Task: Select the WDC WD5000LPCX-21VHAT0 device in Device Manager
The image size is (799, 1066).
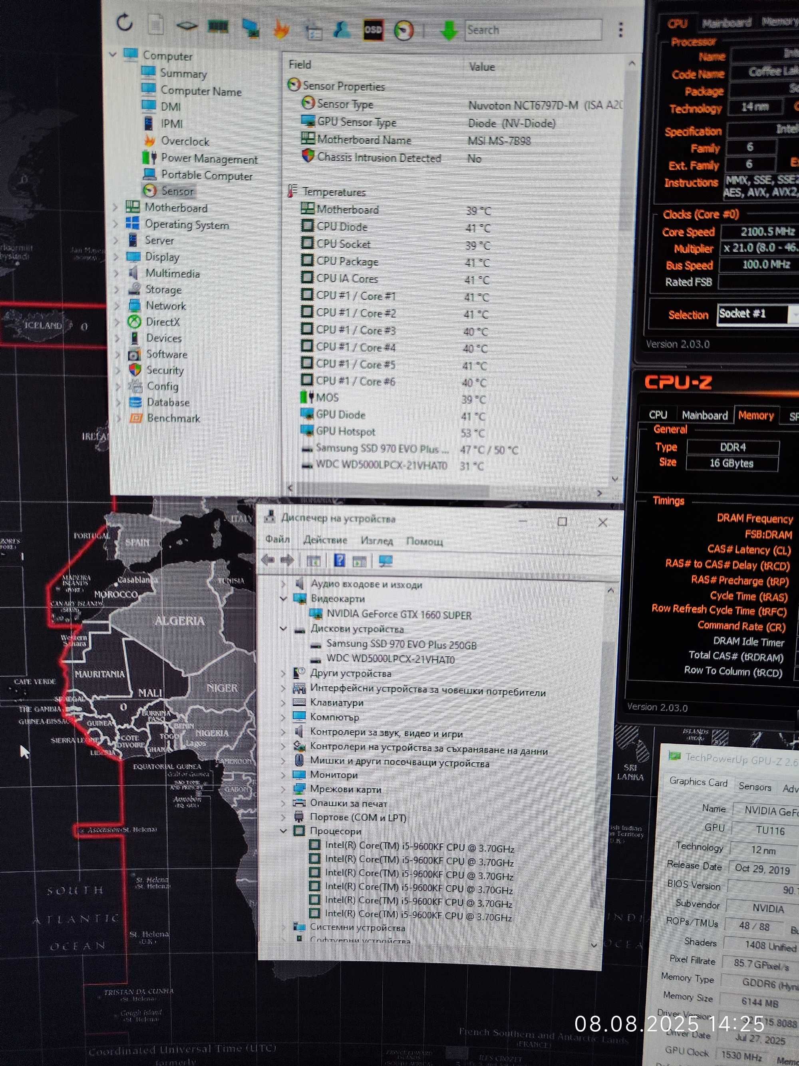Action: [390, 659]
